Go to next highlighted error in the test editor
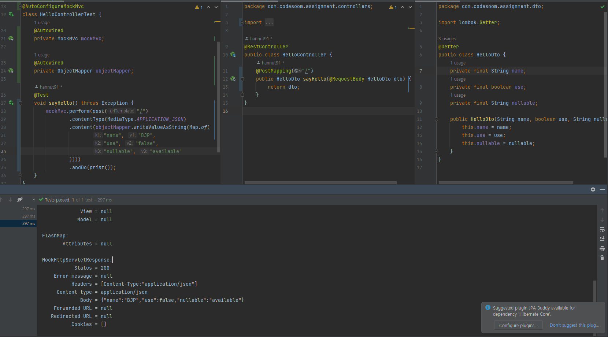The width and height of the screenshot is (608, 337). 216,7
